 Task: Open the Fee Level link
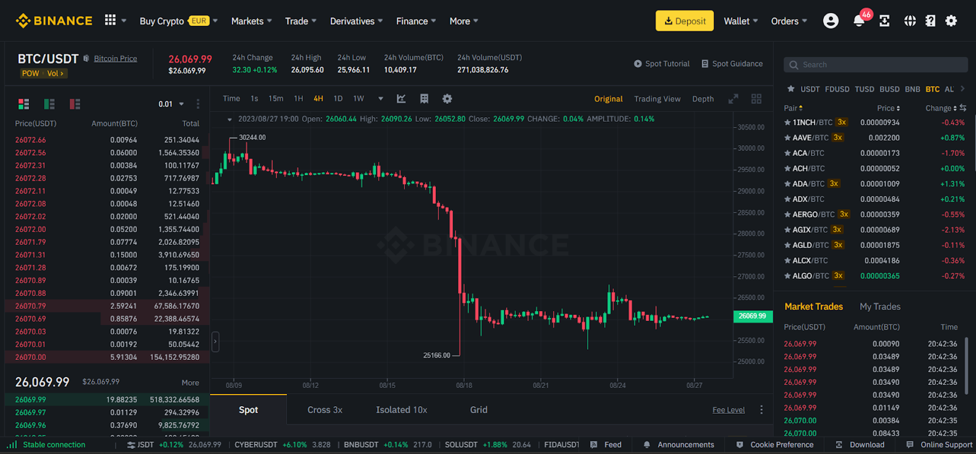728,410
